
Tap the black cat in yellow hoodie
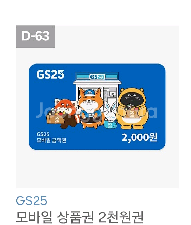pos(132,108)
